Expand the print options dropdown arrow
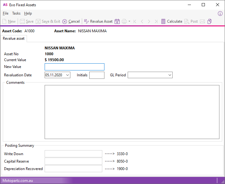The image size is (225, 184). [x=129, y=21]
